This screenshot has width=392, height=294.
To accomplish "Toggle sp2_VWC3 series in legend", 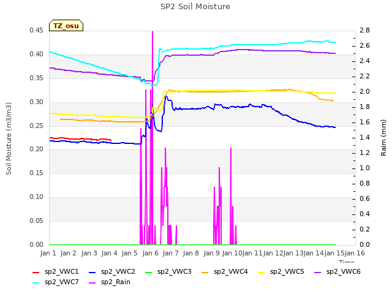I will point(168,271).
